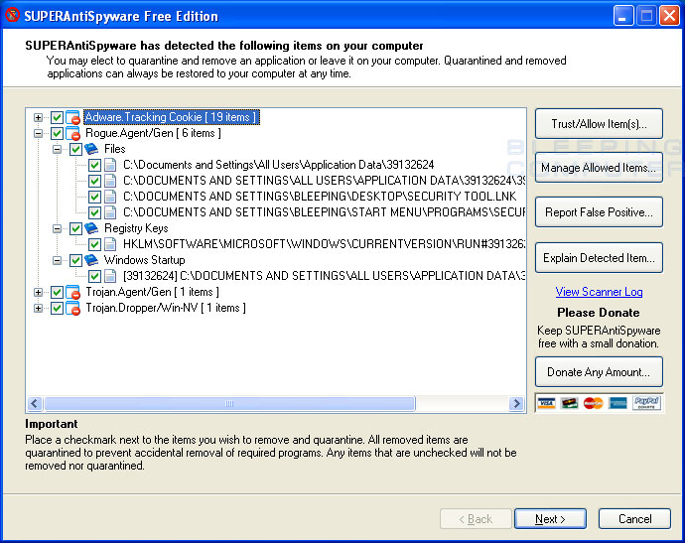Viewport: 685px width, 543px height.
Task: Click the file icon beside SECURITY TOOL.LNK
Action: click(110, 197)
